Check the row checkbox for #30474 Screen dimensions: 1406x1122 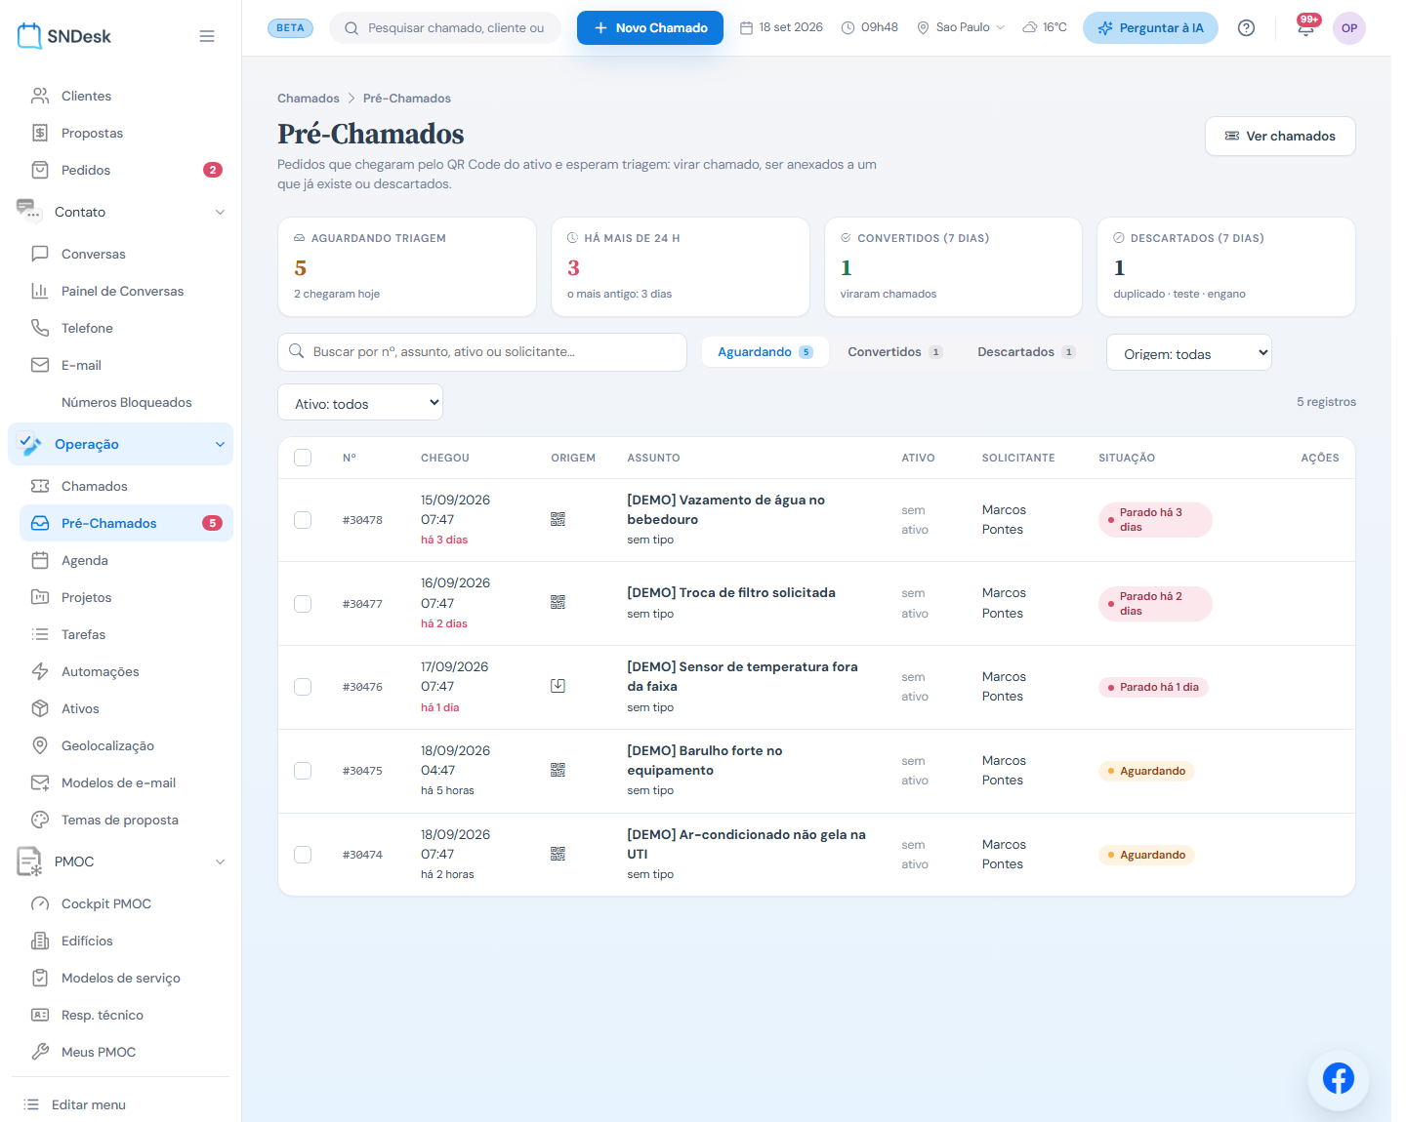303,855
